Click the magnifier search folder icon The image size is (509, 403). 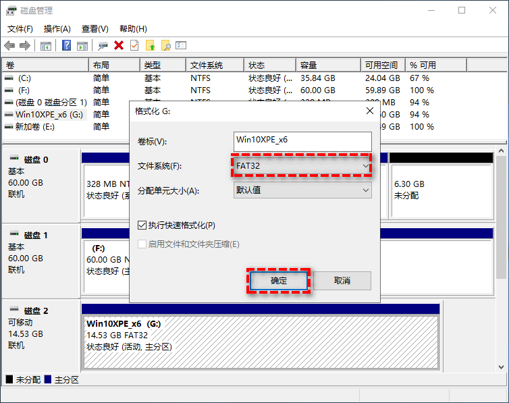165,45
